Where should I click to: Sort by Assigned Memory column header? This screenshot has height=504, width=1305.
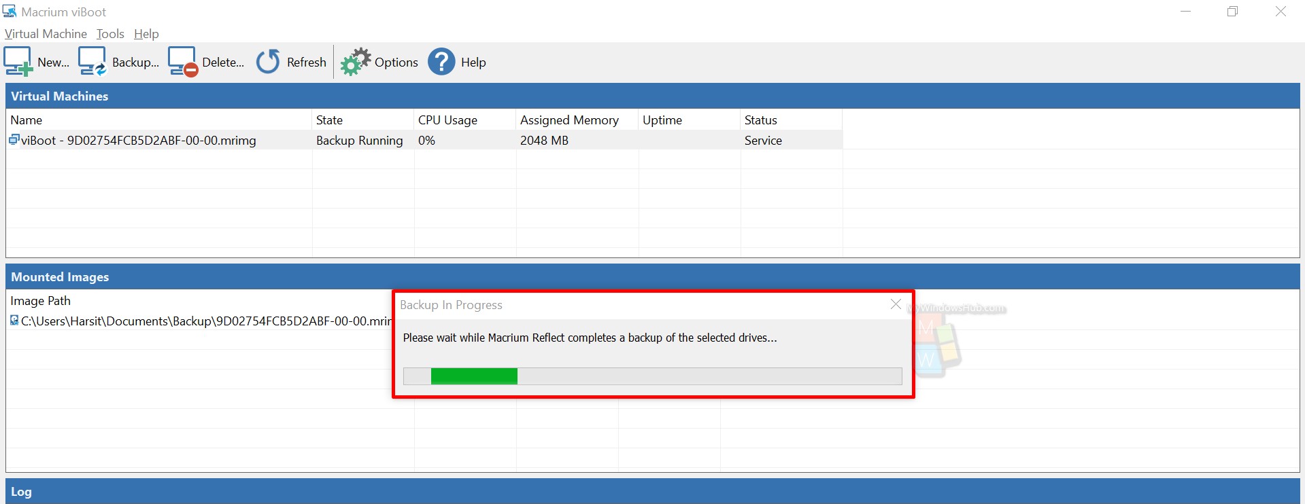click(577, 120)
